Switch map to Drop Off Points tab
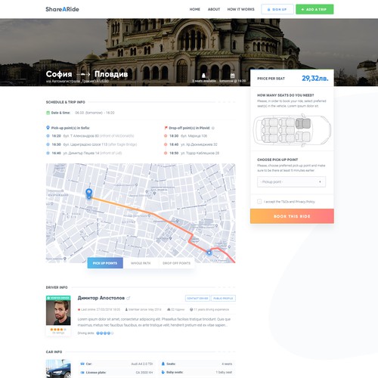Viewport: 378px width, 378px height. (x=176, y=263)
